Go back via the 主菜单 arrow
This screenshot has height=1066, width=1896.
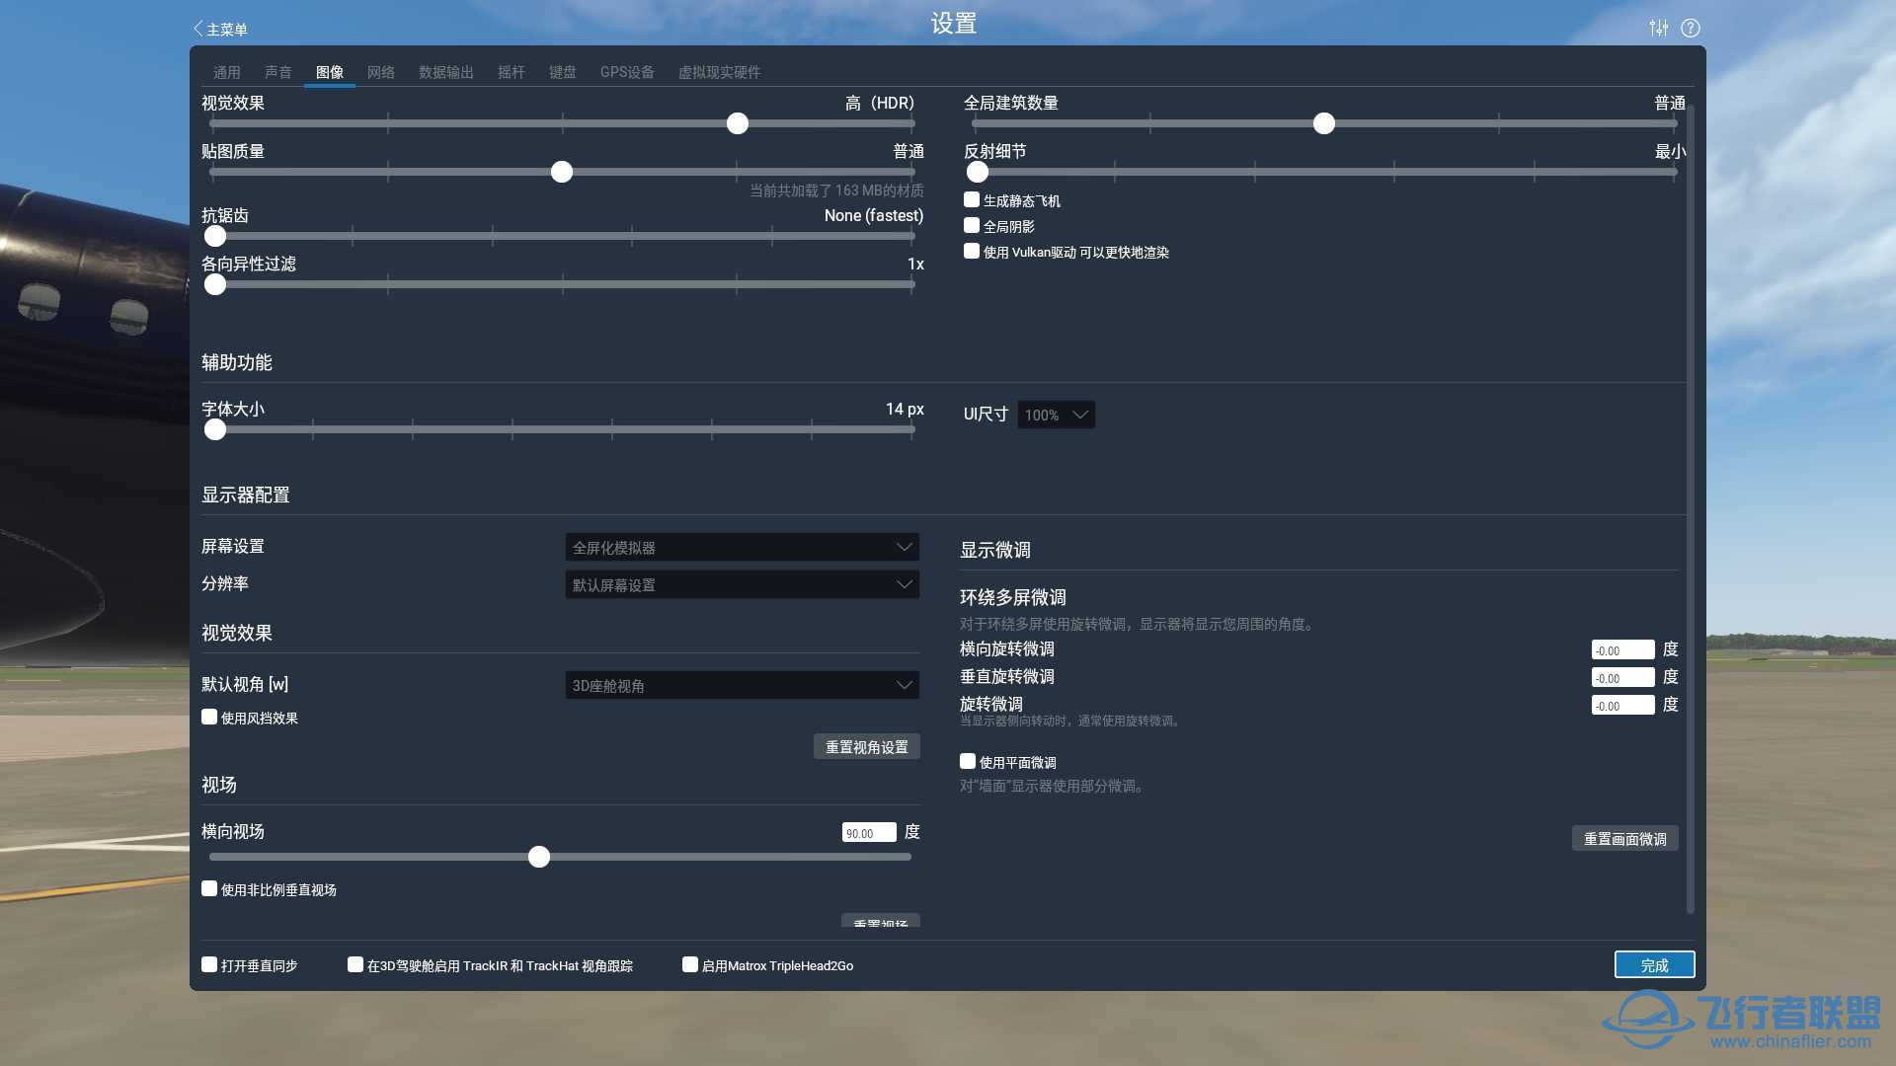tap(220, 29)
